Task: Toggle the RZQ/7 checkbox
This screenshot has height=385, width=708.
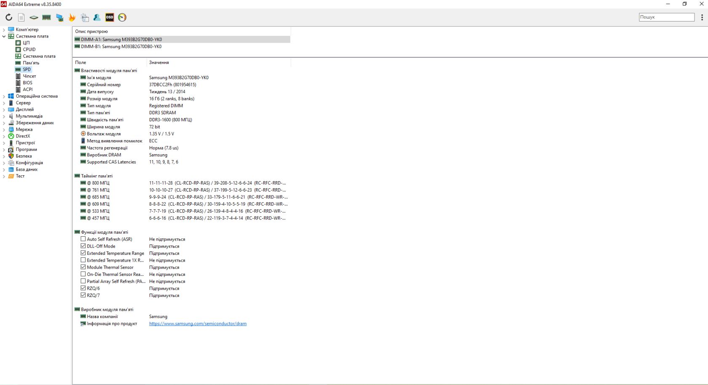Action: coord(83,295)
